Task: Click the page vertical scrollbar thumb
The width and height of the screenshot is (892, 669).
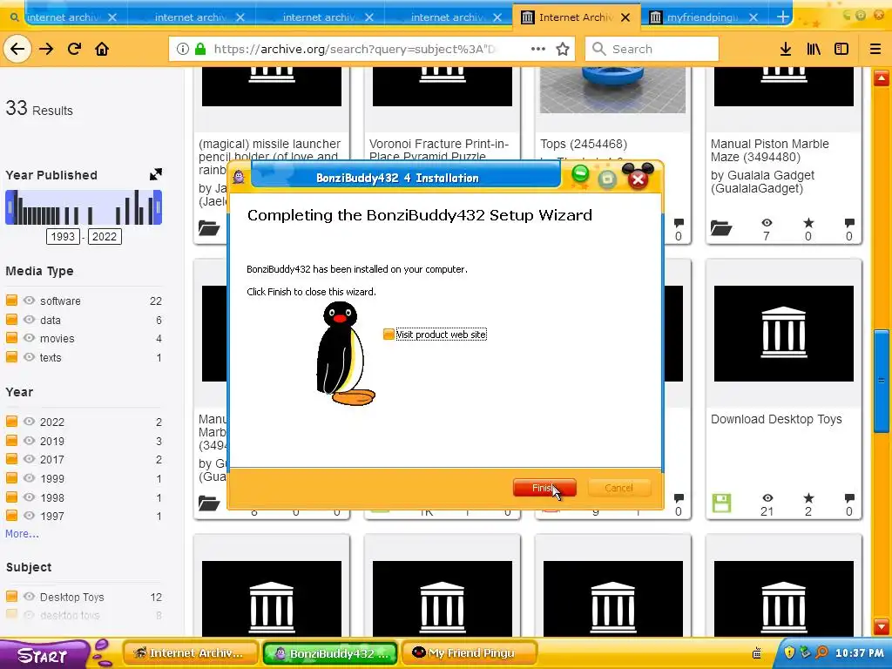Action: click(882, 381)
